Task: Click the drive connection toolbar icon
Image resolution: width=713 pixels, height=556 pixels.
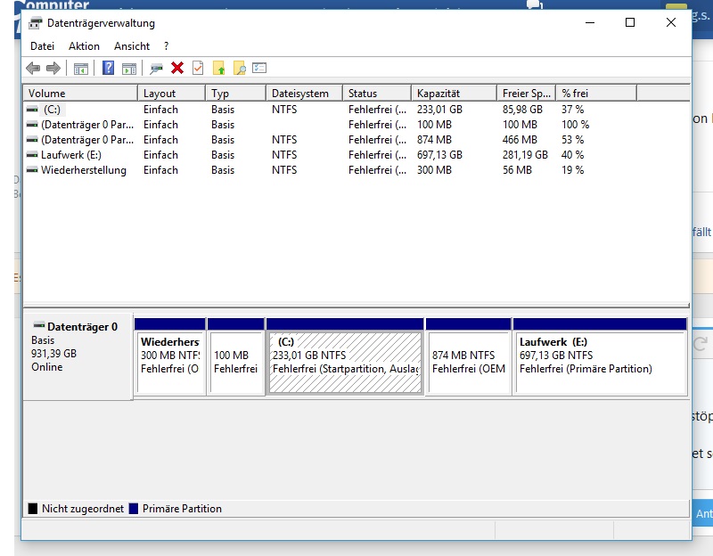Action: tap(156, 69)
